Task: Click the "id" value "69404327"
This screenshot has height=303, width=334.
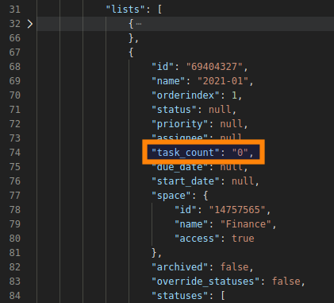Action: click(x=214, y=67)
